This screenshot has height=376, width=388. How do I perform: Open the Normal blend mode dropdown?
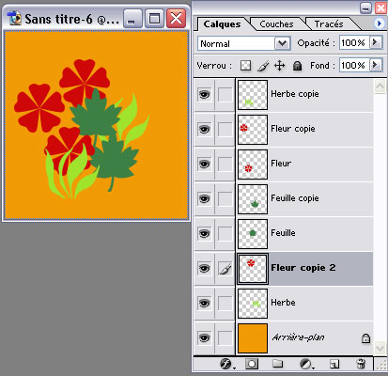click(244, 43)
